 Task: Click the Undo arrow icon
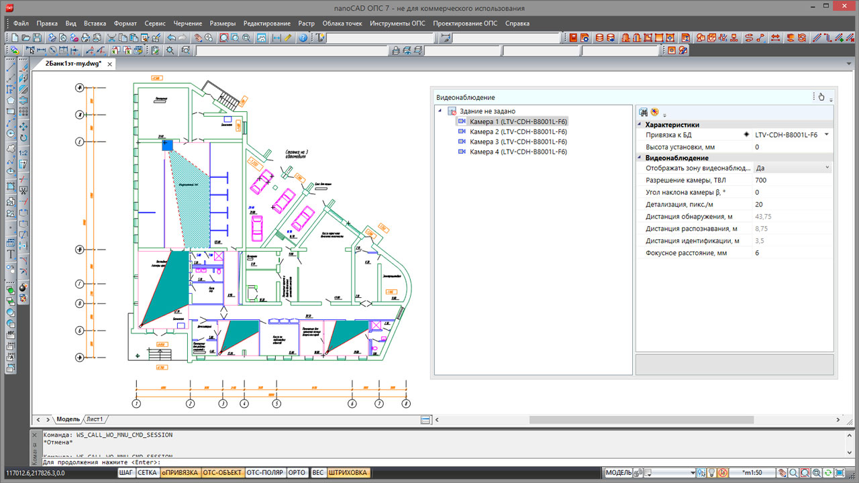coord(171,38)
